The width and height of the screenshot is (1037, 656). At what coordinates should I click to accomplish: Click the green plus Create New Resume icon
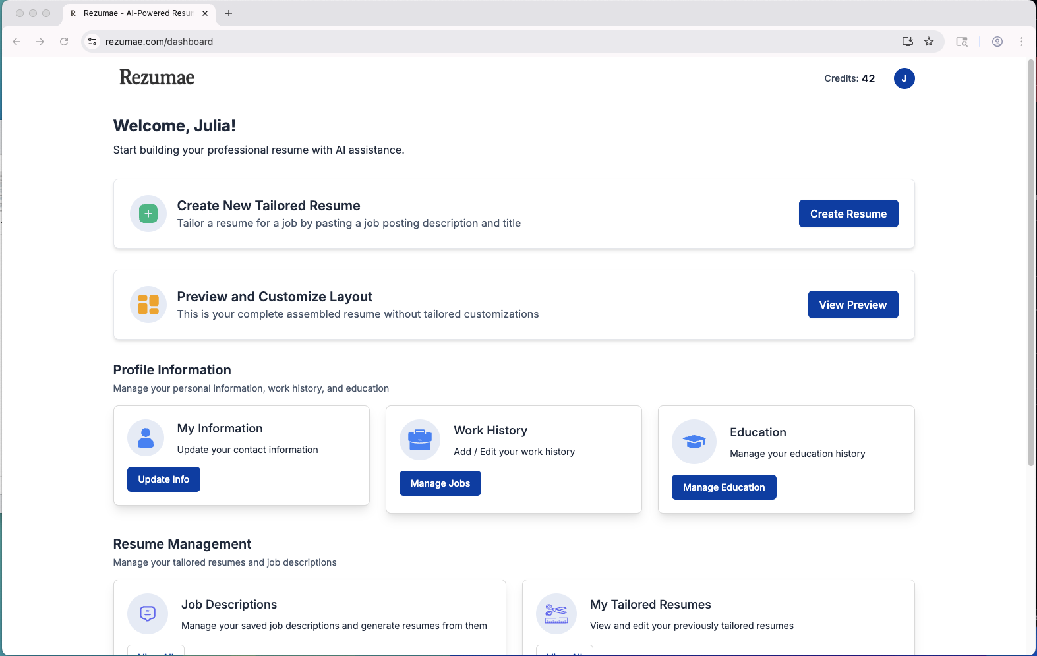[148, 214]
